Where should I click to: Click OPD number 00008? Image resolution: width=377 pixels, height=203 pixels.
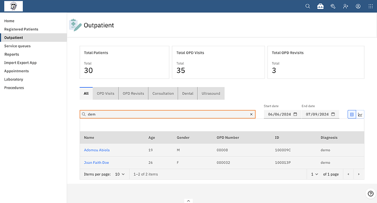222,150
